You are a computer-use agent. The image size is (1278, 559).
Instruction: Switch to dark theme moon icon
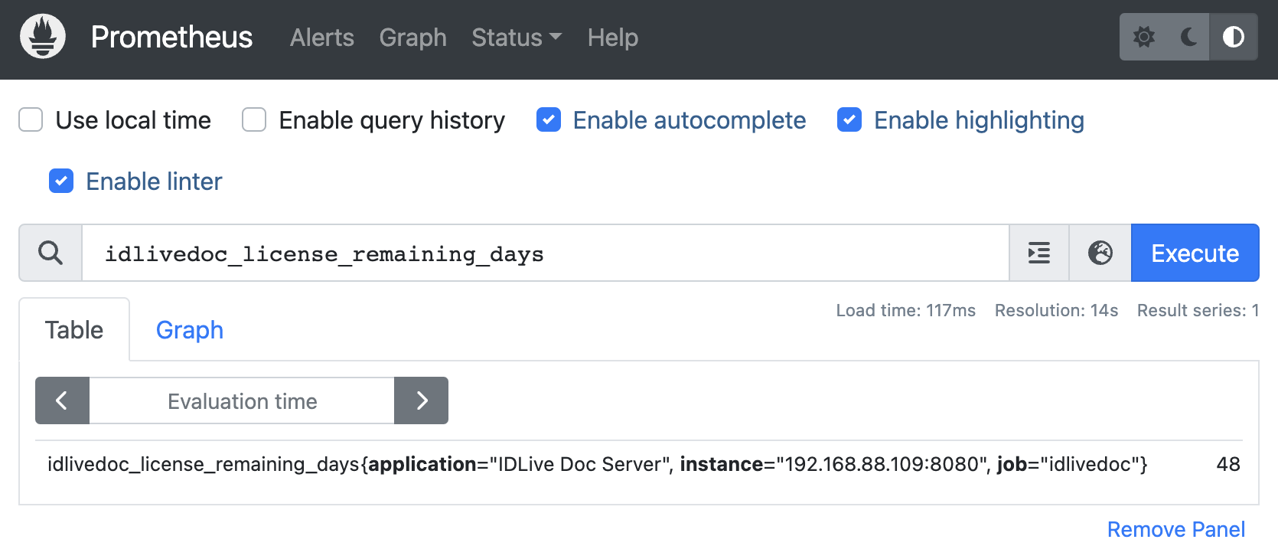click(x=1188, y=37)
